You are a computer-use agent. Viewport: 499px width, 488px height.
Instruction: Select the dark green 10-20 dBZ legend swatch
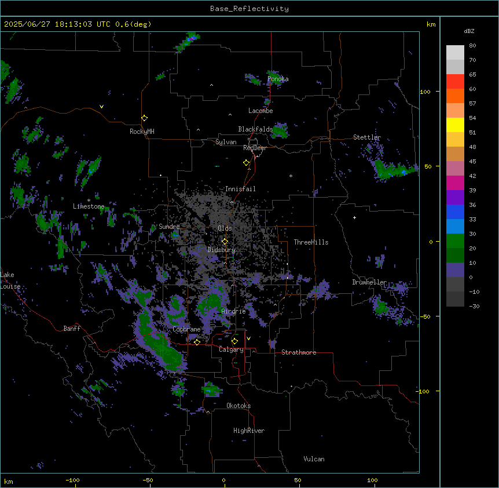(455, 256)
